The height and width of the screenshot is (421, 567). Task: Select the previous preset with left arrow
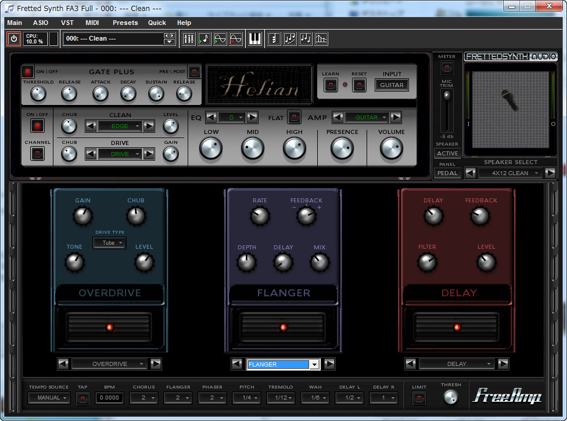pyautogui.click(x=166, y=35)
